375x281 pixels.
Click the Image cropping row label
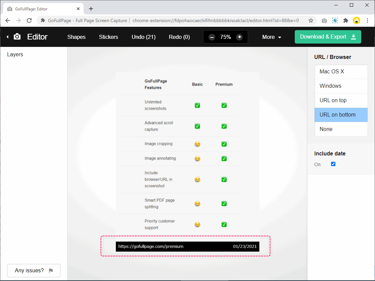point(158,144)
